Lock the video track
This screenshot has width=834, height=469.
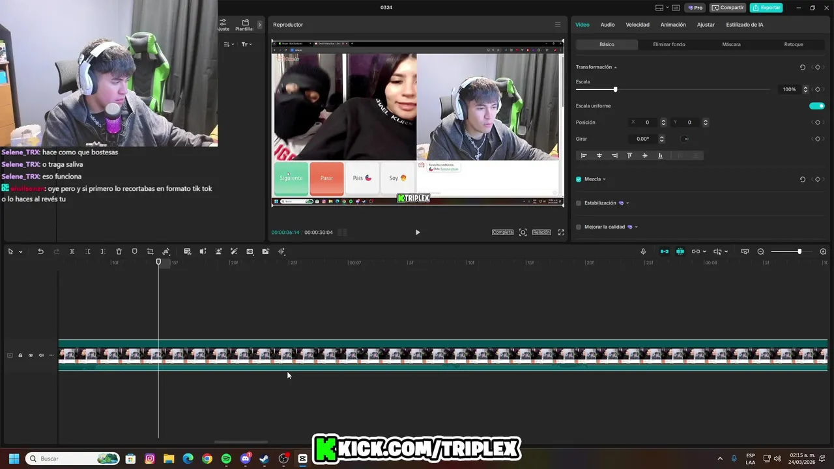(20, 355)
